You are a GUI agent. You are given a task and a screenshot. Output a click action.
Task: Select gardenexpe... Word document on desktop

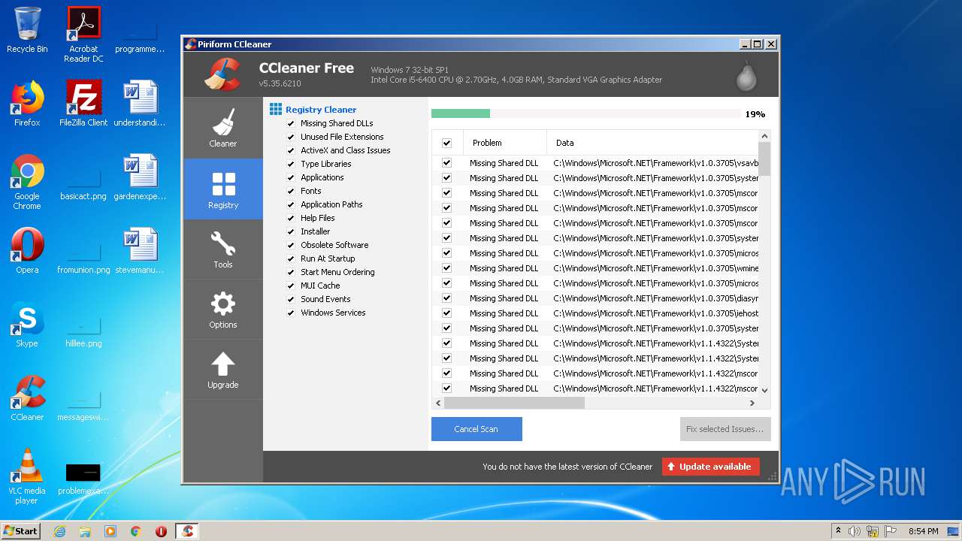click(140, 177)
